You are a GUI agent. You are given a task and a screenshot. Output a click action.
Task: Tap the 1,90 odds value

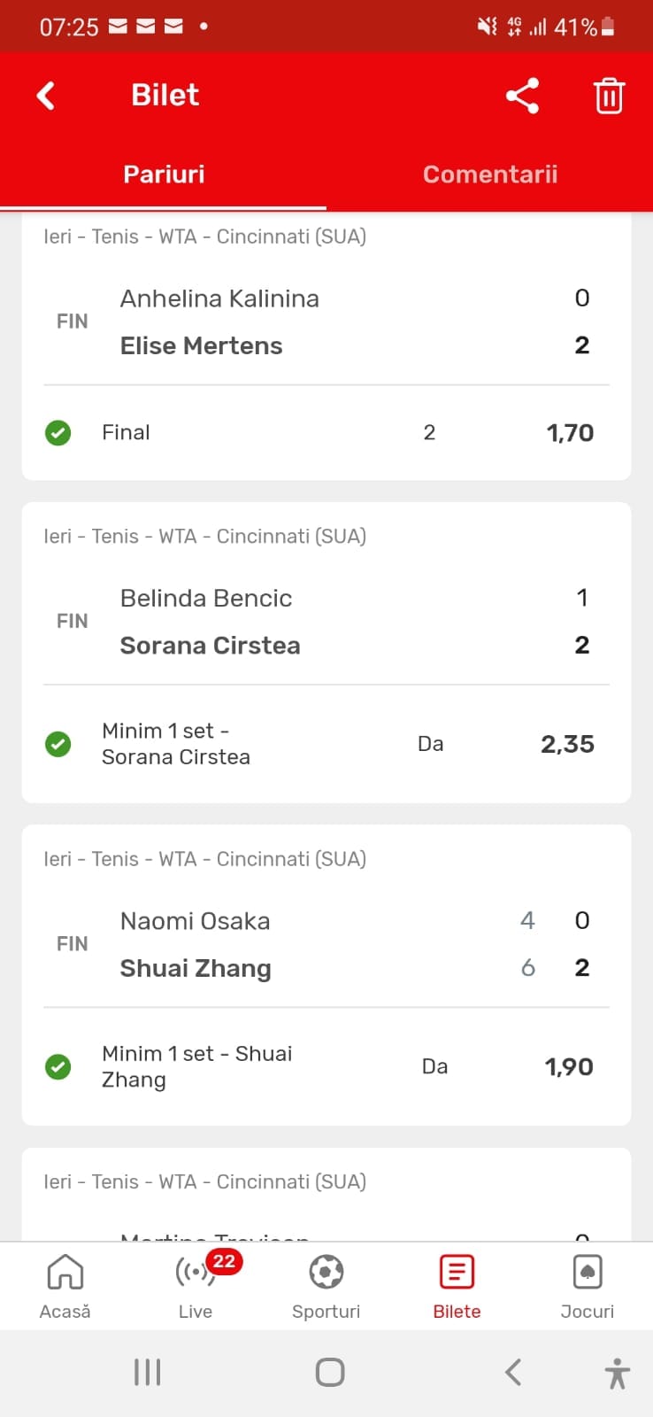point(569,1067)
